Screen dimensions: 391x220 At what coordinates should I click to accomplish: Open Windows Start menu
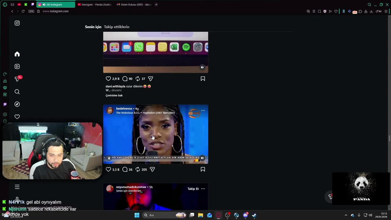(x=137, y=215)
